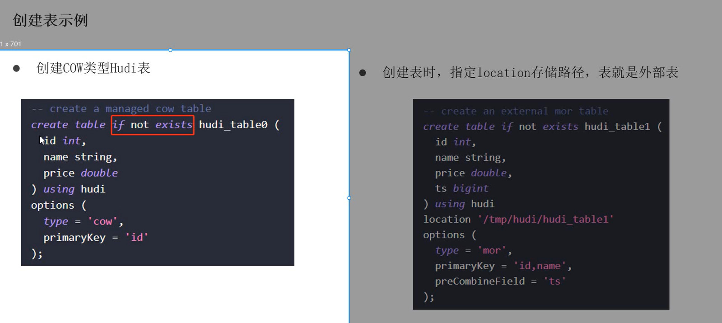
Task: Click the slide title '创建表示例'
Action: click(x=50, y=20)
